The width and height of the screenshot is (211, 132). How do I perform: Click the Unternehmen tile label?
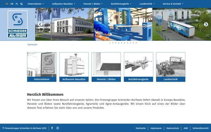(x=42, y=79)
